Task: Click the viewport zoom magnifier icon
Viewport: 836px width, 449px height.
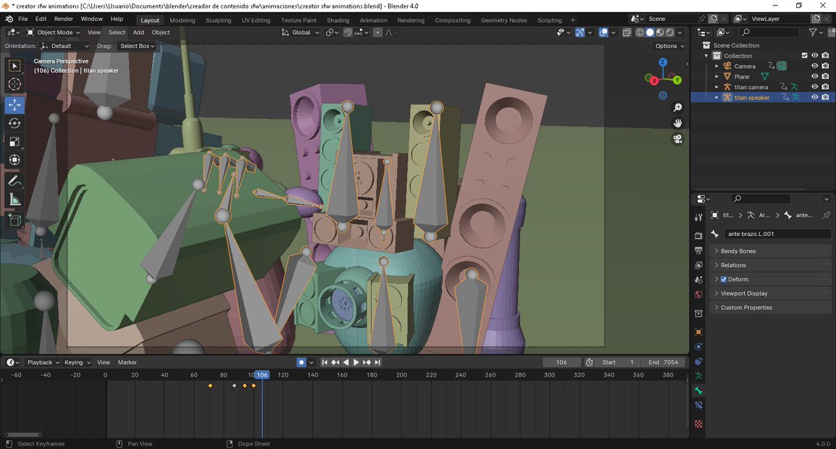Action: pos(678,108)
